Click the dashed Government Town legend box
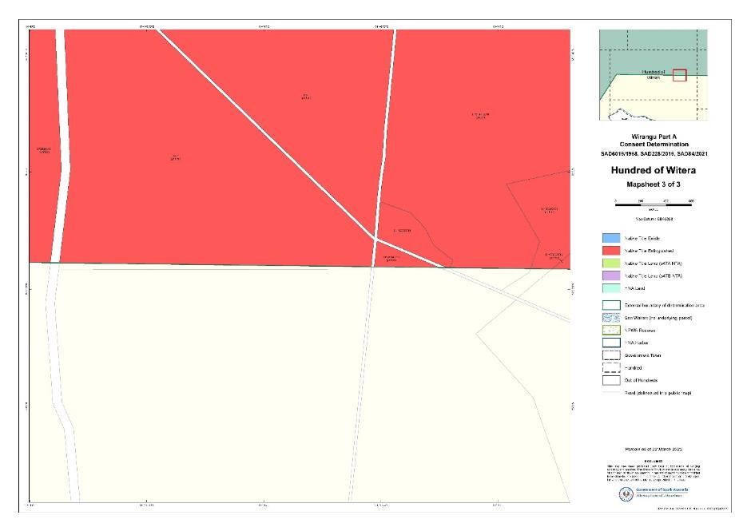 (x=611, y=355)
